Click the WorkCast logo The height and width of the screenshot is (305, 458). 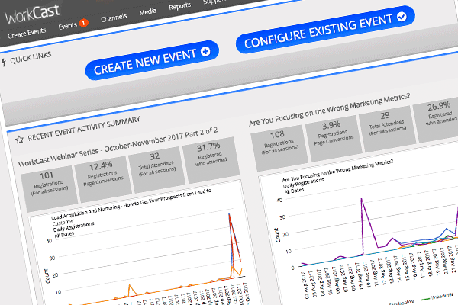[32, 14]
